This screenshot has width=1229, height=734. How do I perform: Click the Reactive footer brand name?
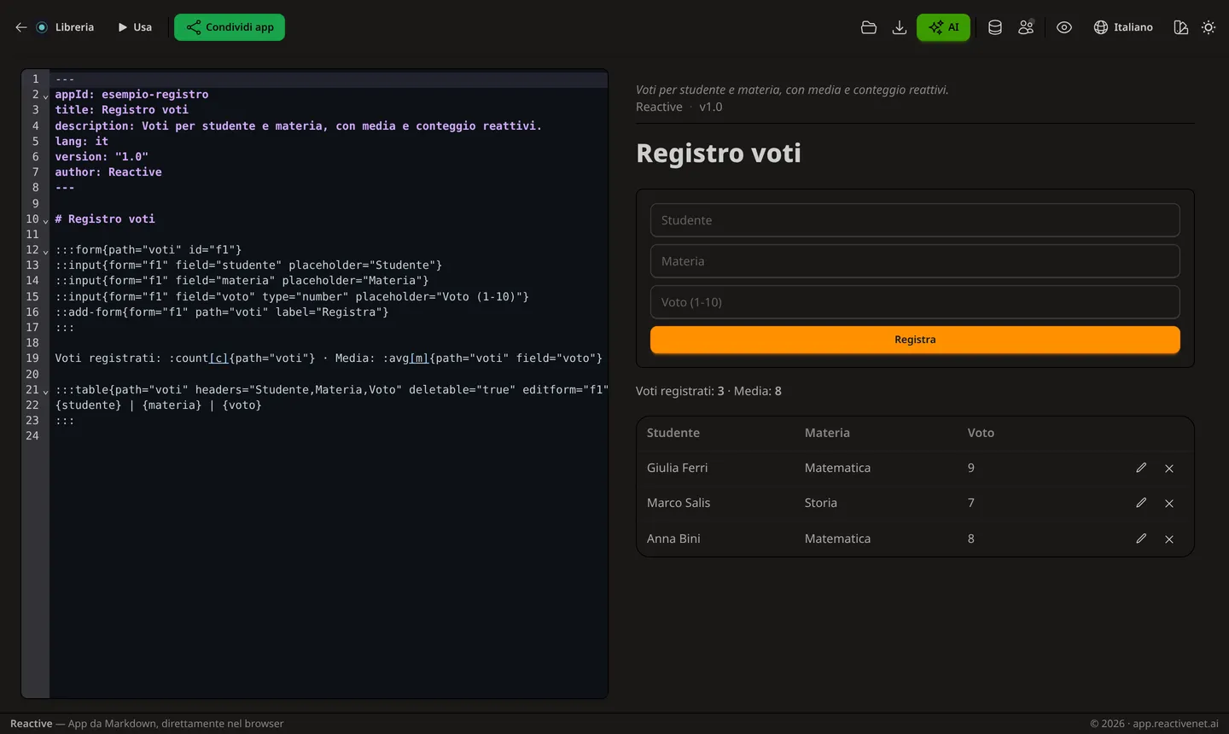[32, 724]
